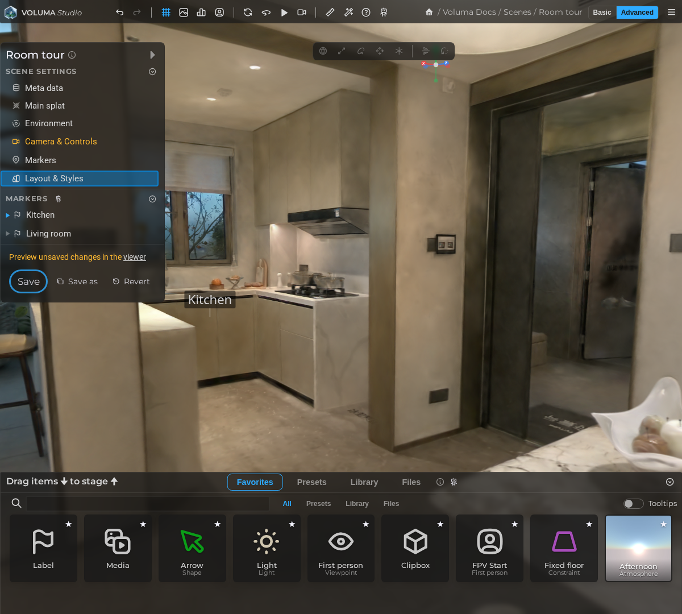Viewport: 682px width, 614px height.
Task: Open Voluma Docs breadcrumb link
Action: 469,12
